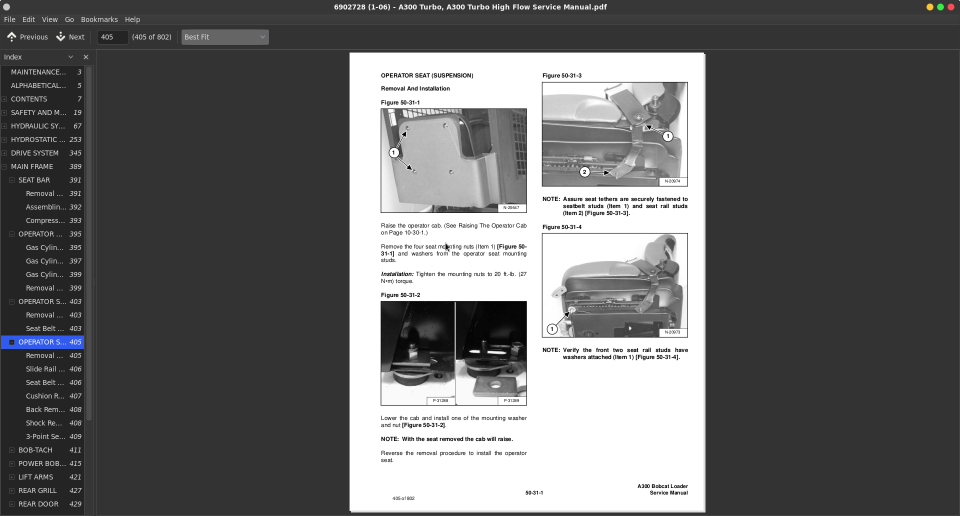
Task: Expand the BOB-TACH index entry
Action: tap(12, 450)
